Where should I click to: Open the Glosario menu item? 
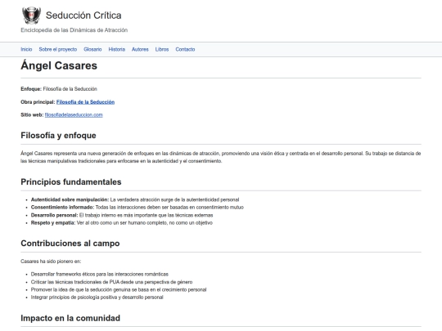[x=92, y=49]
